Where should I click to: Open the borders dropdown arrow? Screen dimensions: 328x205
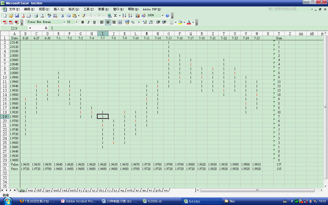176,22
